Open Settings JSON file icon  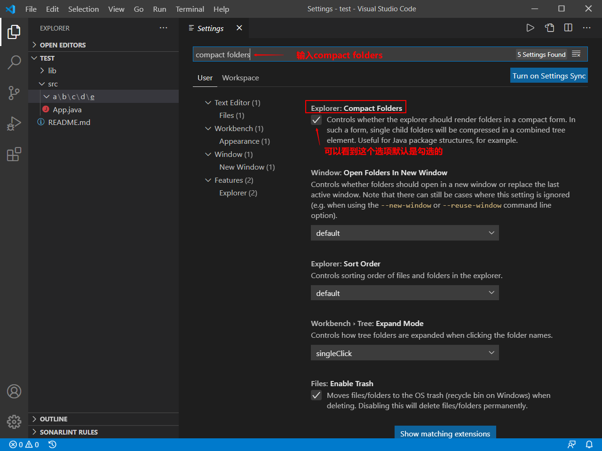pyautogui.click(x=549, y=28)
